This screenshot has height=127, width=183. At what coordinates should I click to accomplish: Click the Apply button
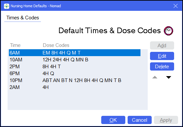[x=166, y=120]
